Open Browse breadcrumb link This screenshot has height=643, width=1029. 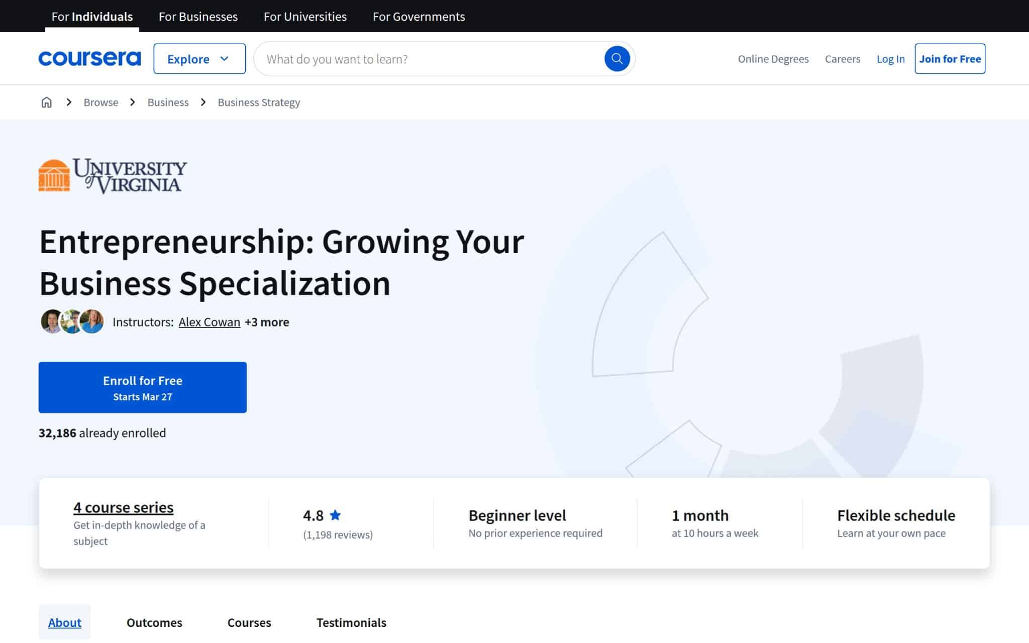[101, 102]
